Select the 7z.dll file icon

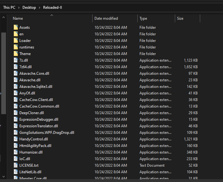pos(16,60)
